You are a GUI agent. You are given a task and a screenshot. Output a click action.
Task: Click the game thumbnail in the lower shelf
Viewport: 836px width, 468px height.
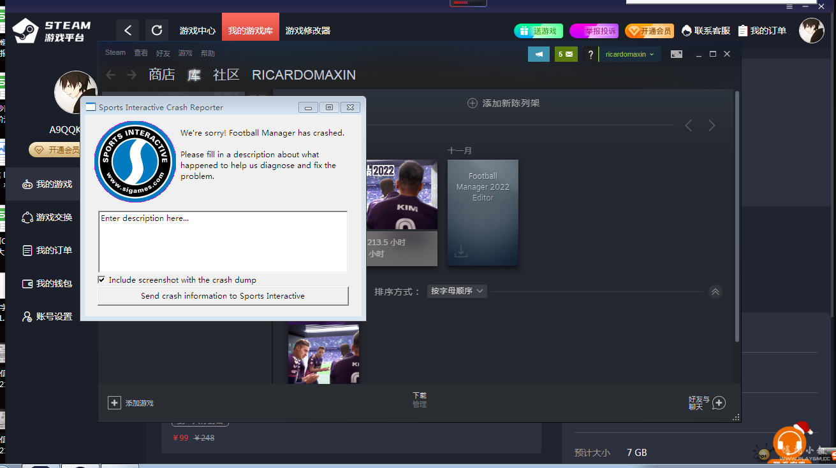pos(323,353)
